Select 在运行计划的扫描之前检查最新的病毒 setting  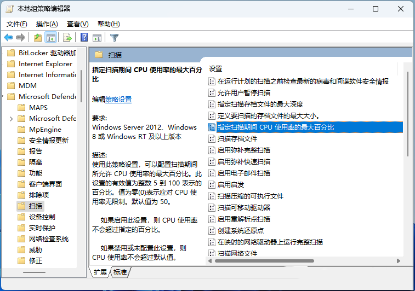303,82
